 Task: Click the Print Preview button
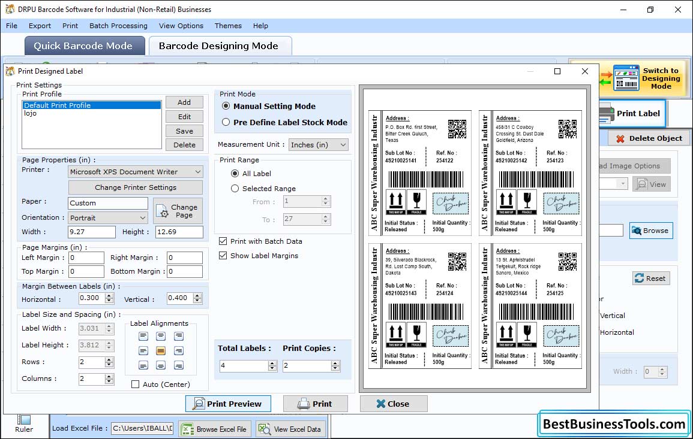[228, 404]
